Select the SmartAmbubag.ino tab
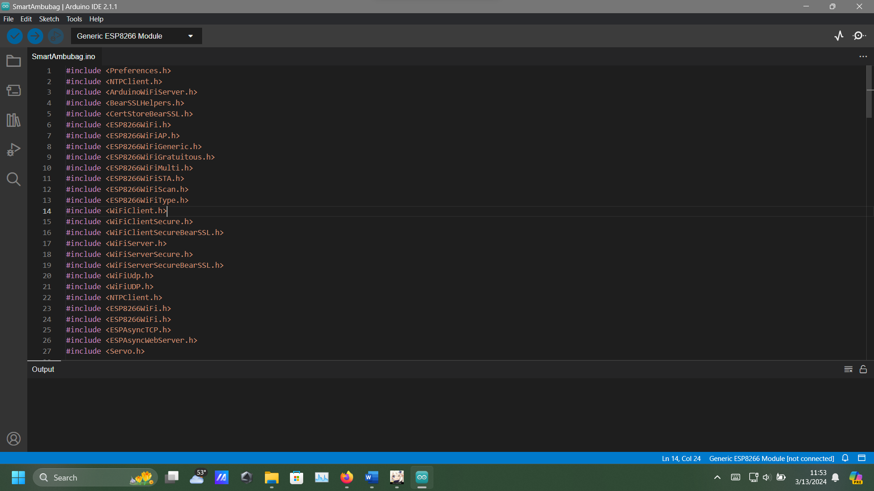 pyautogui.click(x=63, y=56)
